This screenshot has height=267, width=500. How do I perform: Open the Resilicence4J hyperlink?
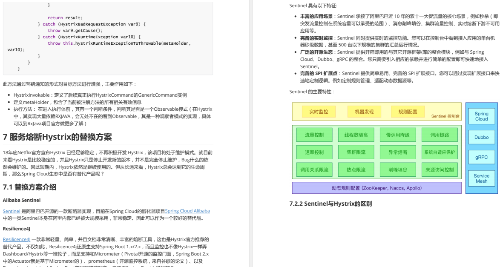(x=17, y=240)
